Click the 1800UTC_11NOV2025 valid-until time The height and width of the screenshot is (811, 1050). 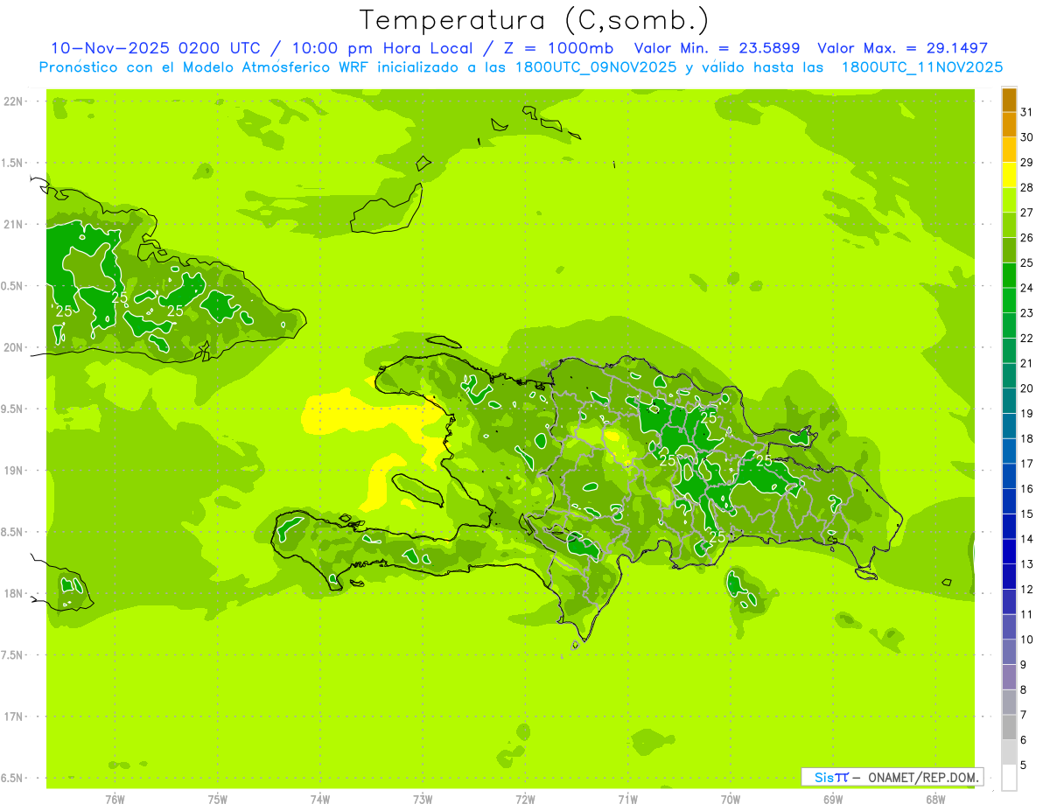(x=921, y=67)
